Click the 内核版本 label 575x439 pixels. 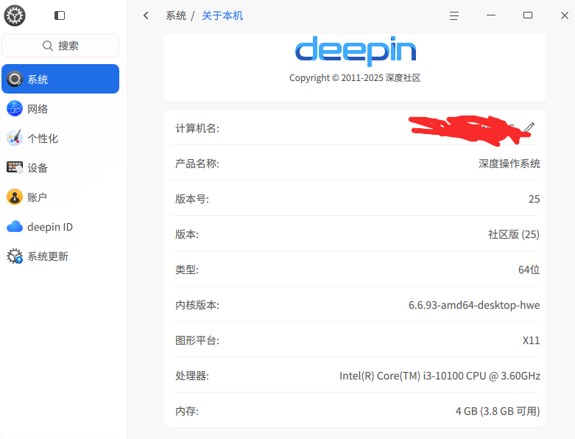197,305
